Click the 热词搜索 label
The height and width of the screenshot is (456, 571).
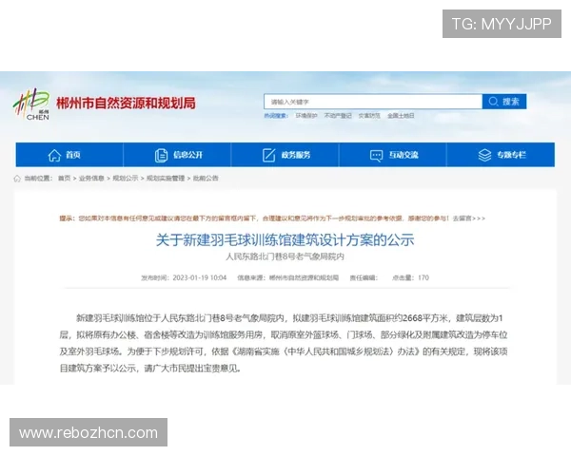point(276,116)
